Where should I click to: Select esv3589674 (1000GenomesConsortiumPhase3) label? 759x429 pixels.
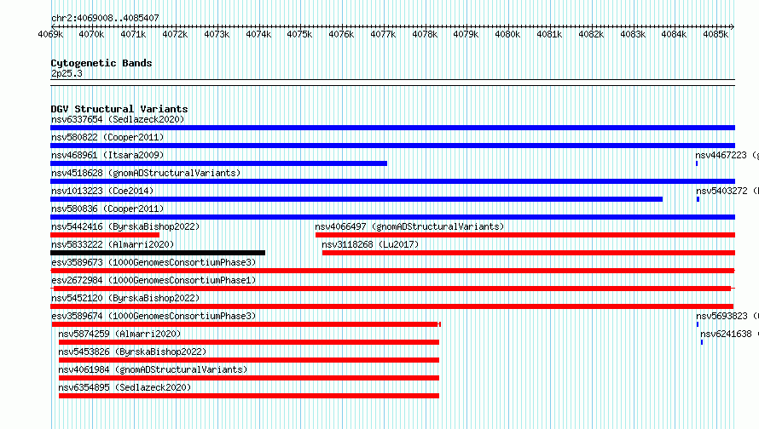click(x=154, y=316)
